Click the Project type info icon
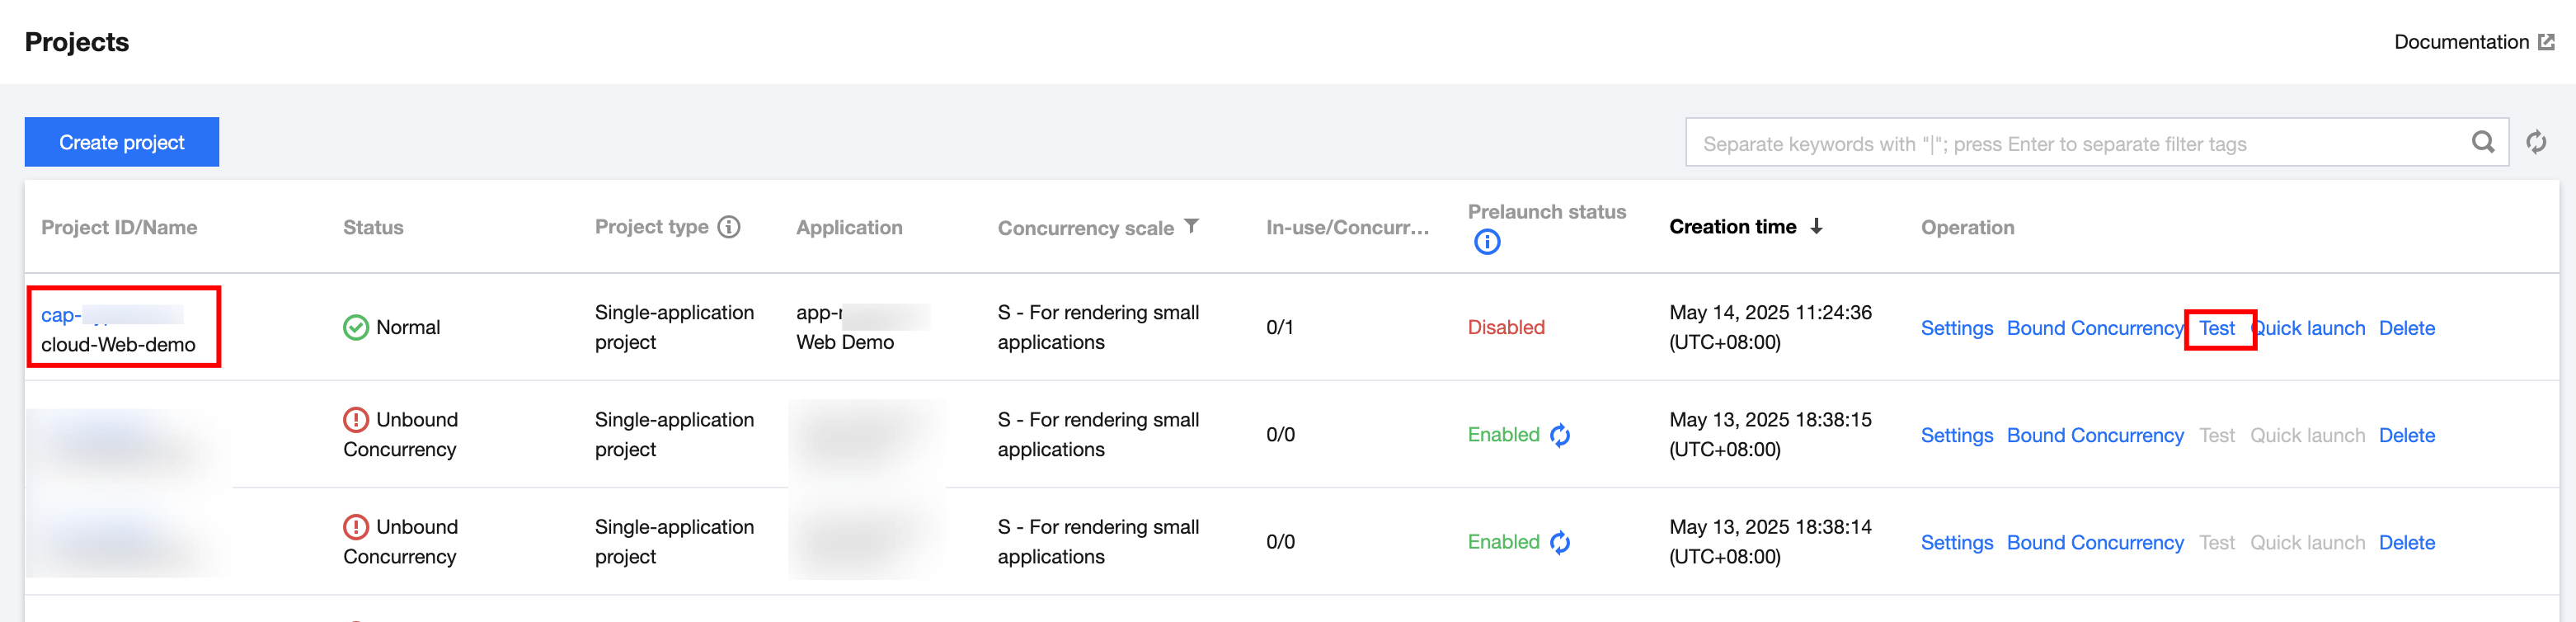This screenshot has height=622, width=2576. coord(730,227)
